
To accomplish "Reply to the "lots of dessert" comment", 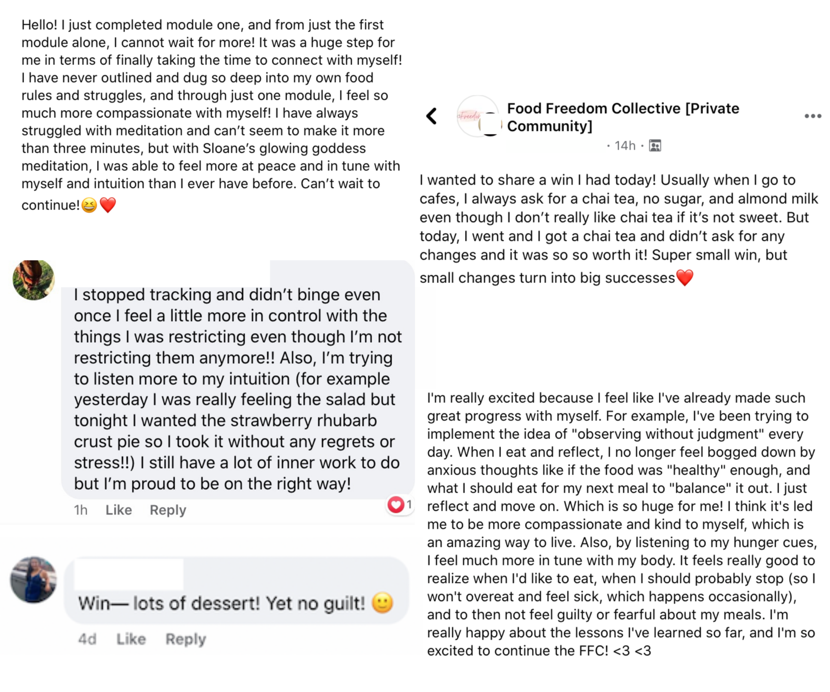I will [x=185, y=639].
